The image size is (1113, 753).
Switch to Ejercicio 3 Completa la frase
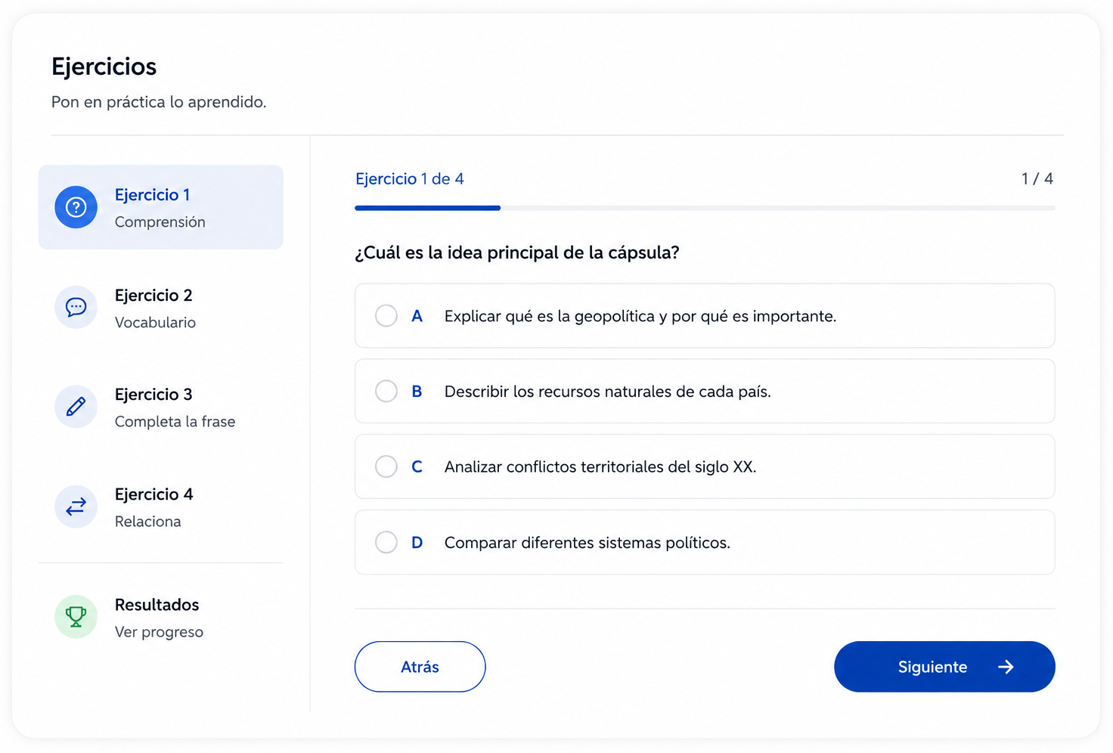pos(161,407)
